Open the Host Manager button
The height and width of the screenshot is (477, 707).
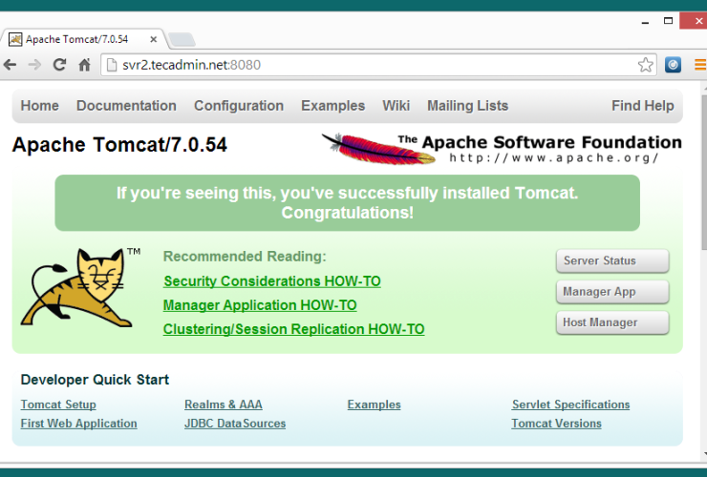point(611,322)
